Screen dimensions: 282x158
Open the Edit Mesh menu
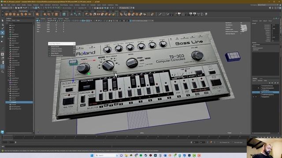click(x=48, y=5)
